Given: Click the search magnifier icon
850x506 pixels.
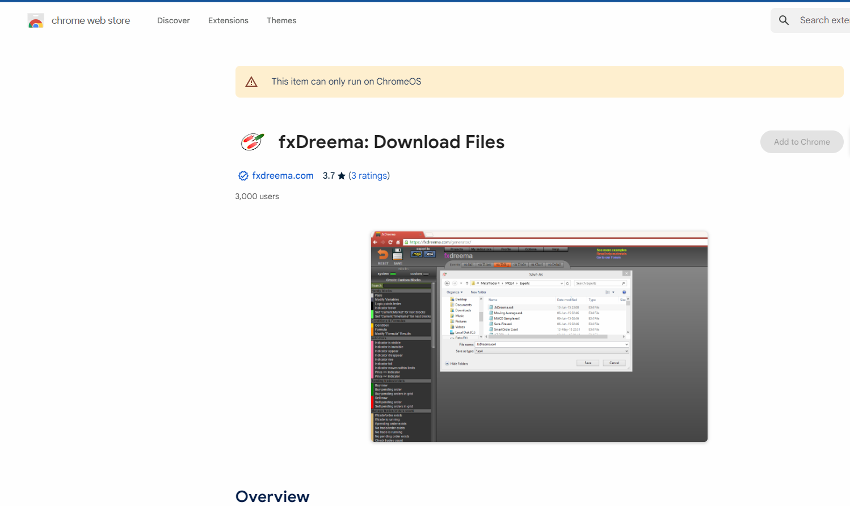Looking at the screenshot, I should pyautogui.click(x=784, y=20).
